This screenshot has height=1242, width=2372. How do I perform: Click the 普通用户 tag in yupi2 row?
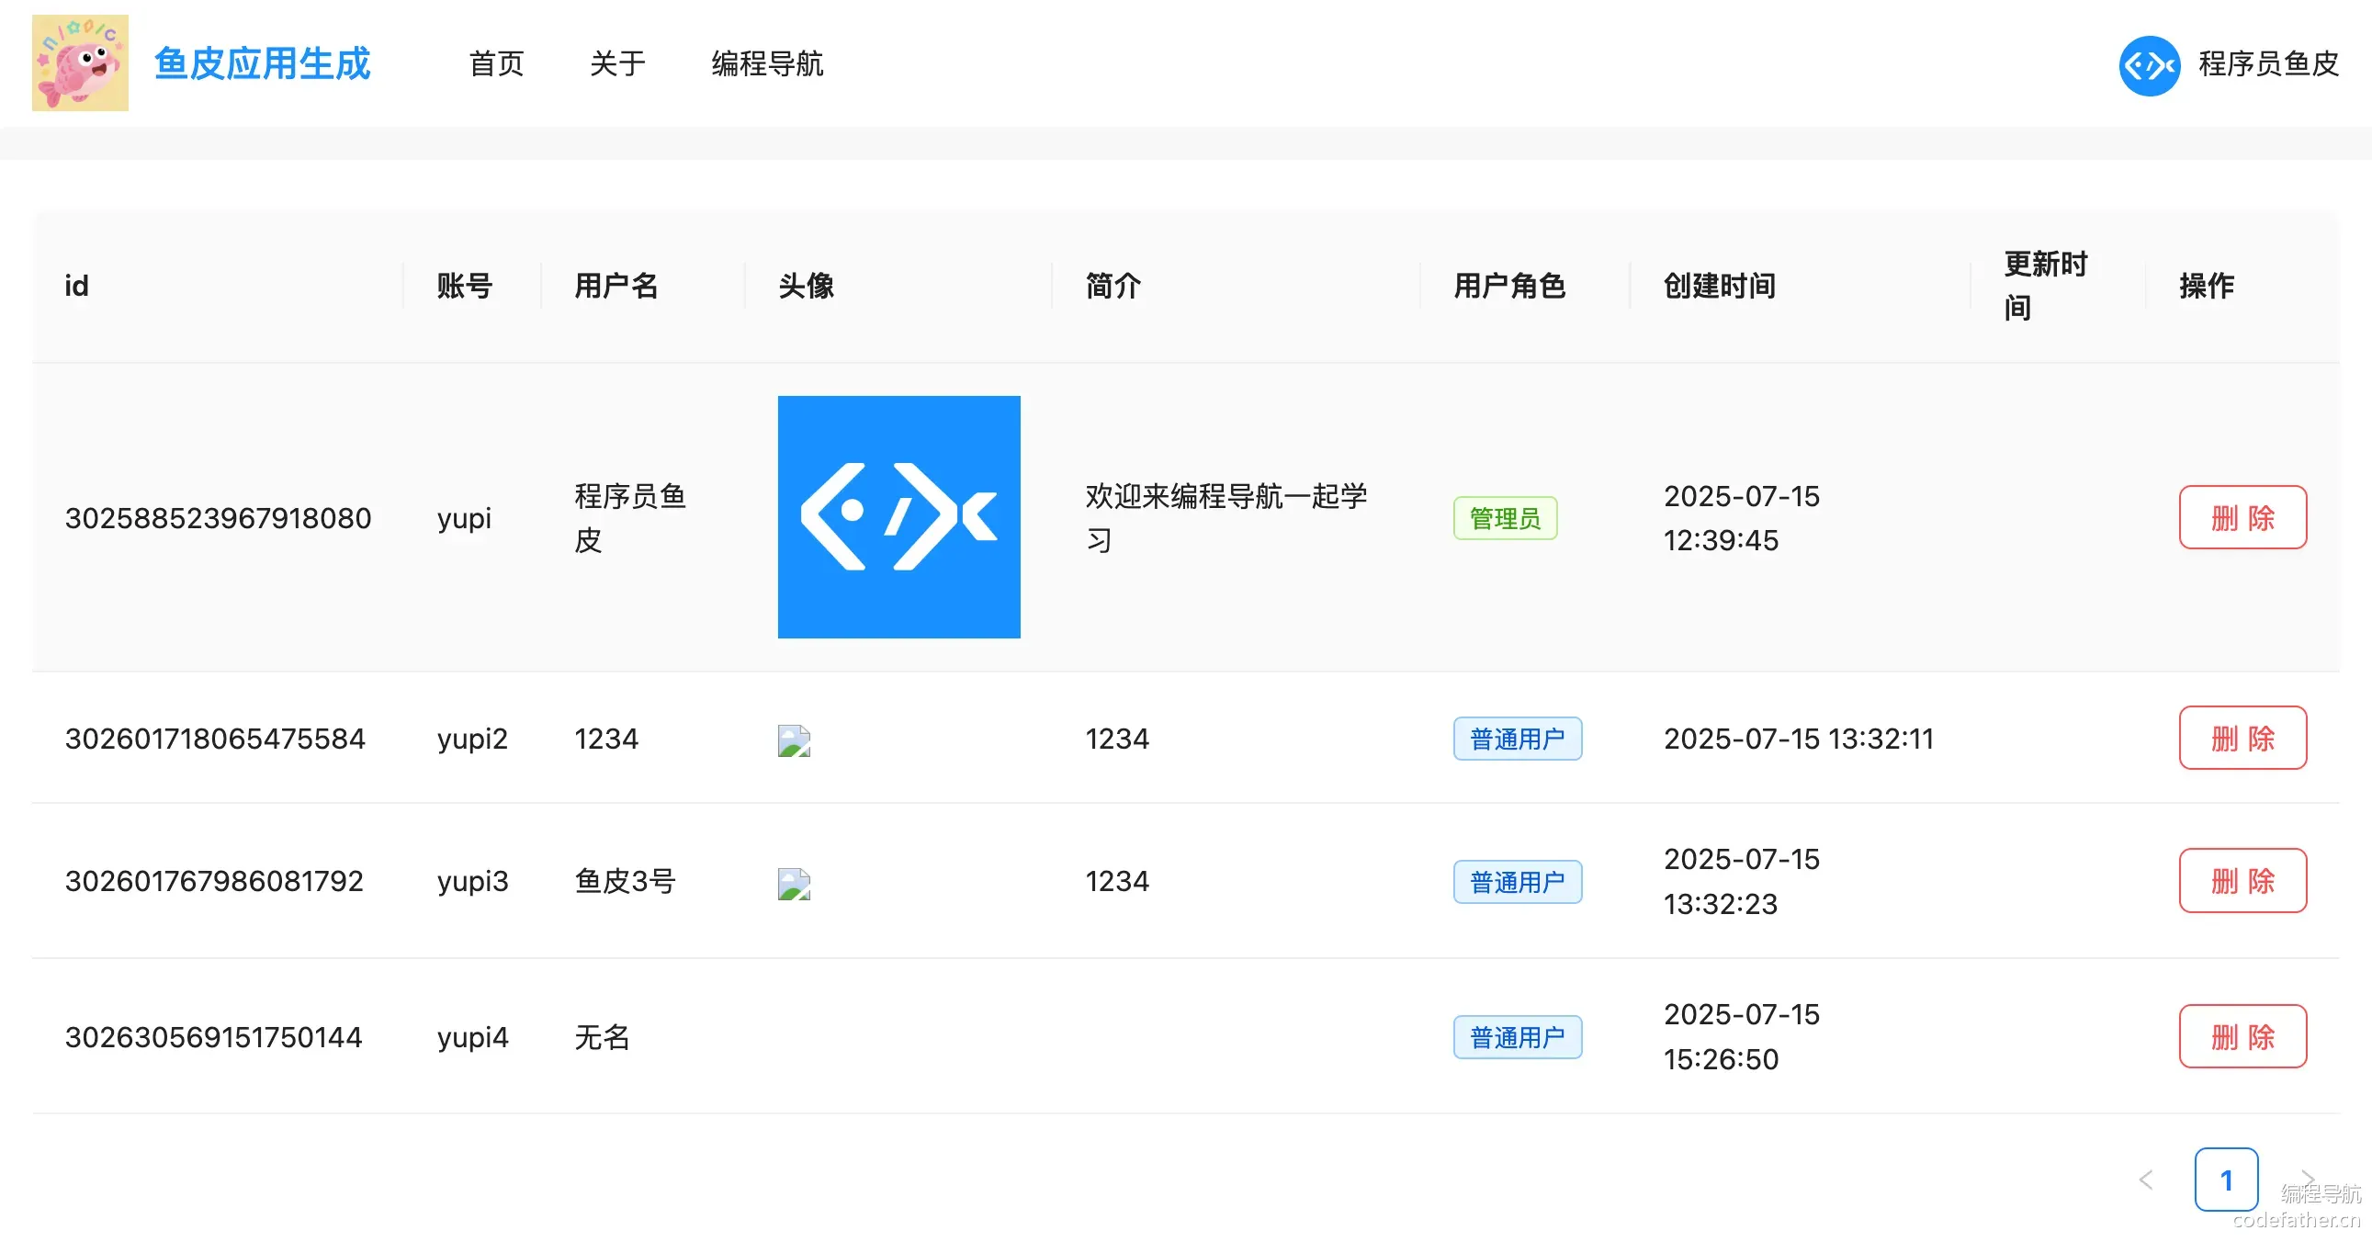pos(1518,739)
